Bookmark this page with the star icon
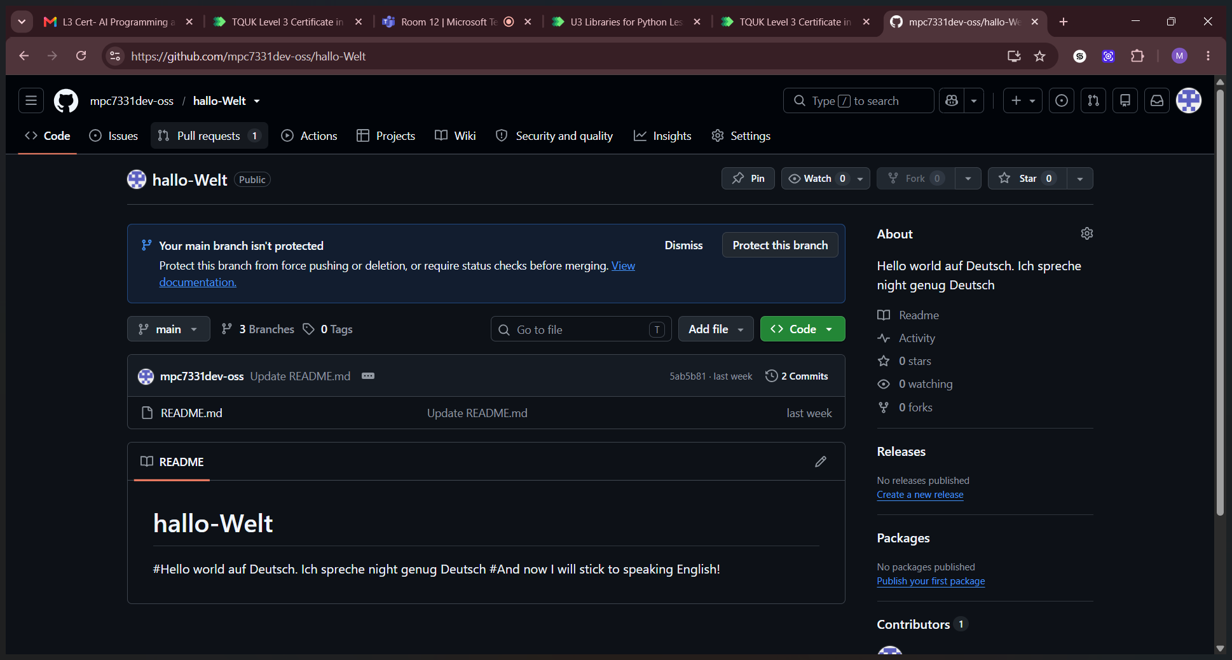 coord(1039,56)
